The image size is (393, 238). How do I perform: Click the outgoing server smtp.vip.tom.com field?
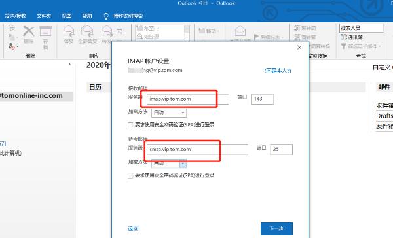tap(197, 150)
